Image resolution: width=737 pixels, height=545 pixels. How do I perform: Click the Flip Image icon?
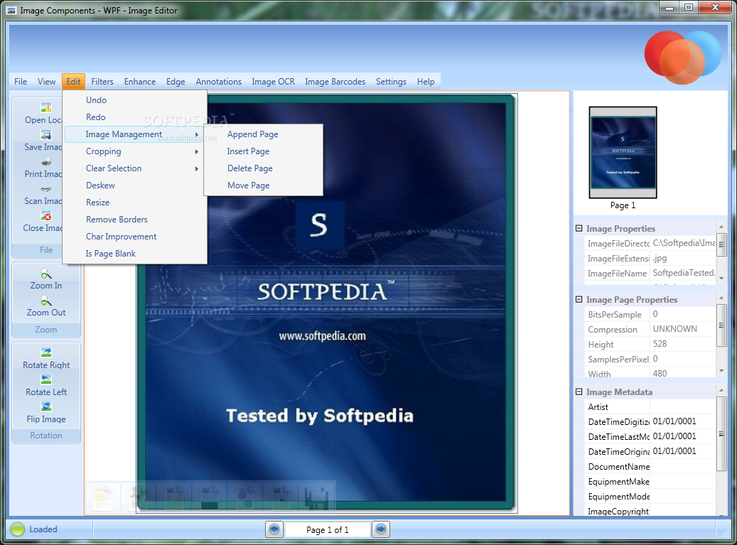click(x=45, y=406)
